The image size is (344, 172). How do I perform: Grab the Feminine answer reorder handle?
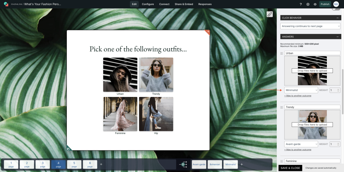282,161
